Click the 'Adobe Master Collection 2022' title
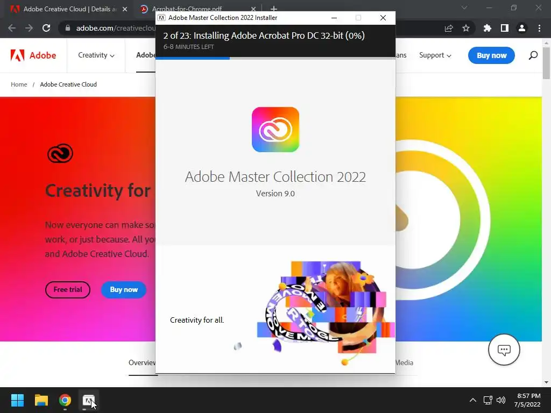551x413 pixels. point(275,176)
